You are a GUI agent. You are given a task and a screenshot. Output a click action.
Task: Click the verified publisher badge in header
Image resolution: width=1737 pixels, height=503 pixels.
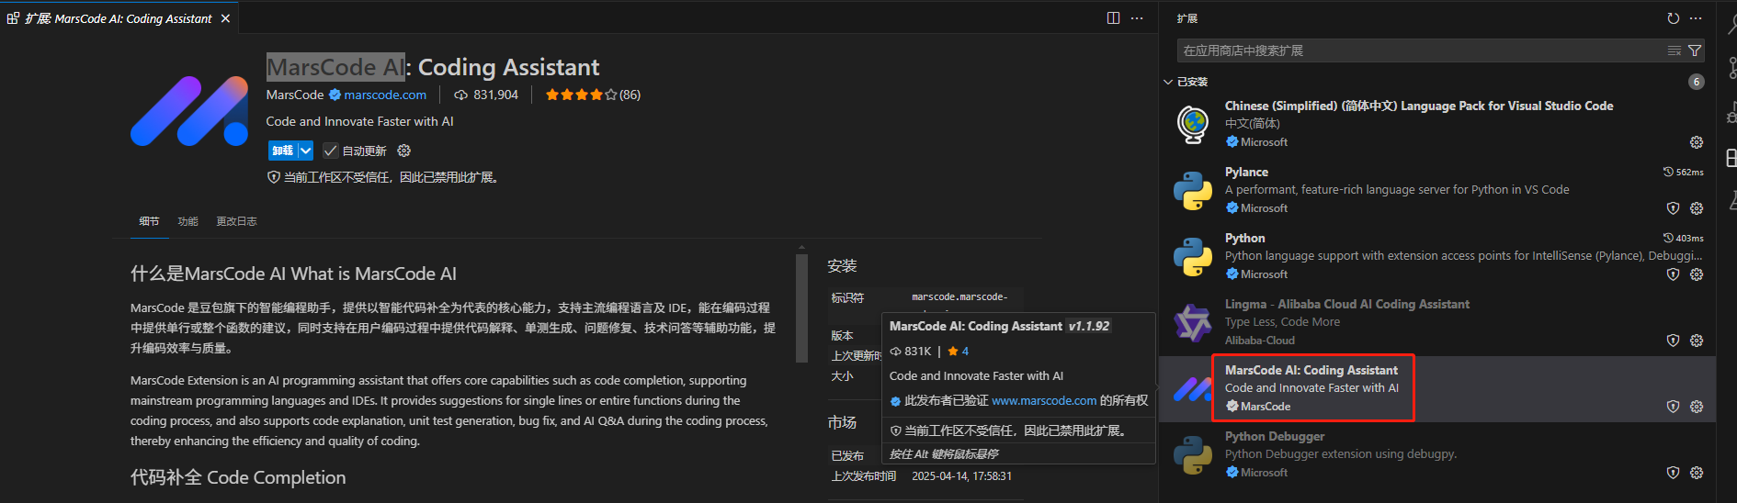[x=335, y=95]
